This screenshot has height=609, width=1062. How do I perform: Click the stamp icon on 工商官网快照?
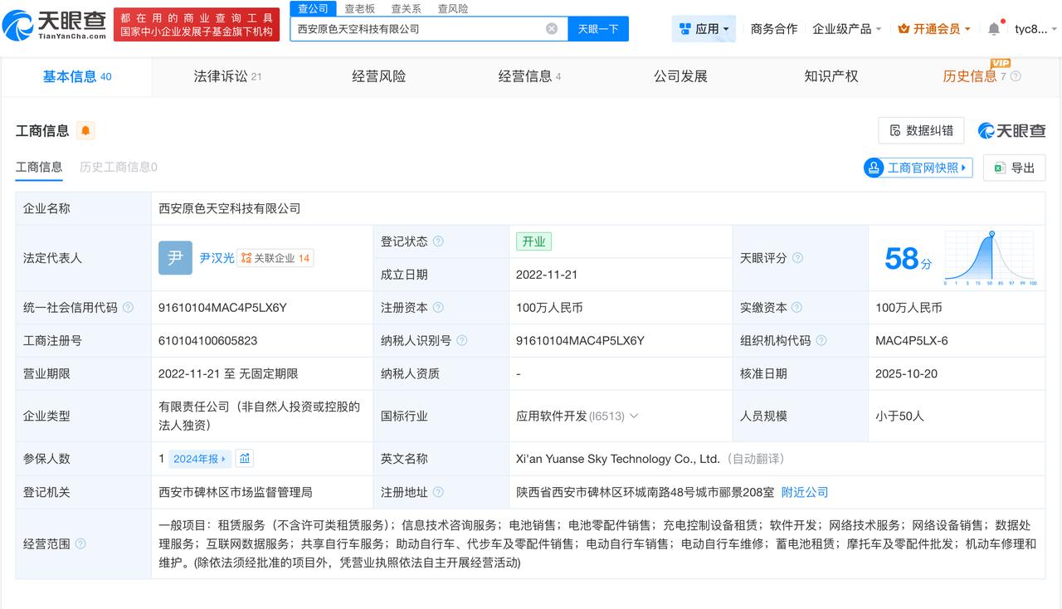[873, 168]
